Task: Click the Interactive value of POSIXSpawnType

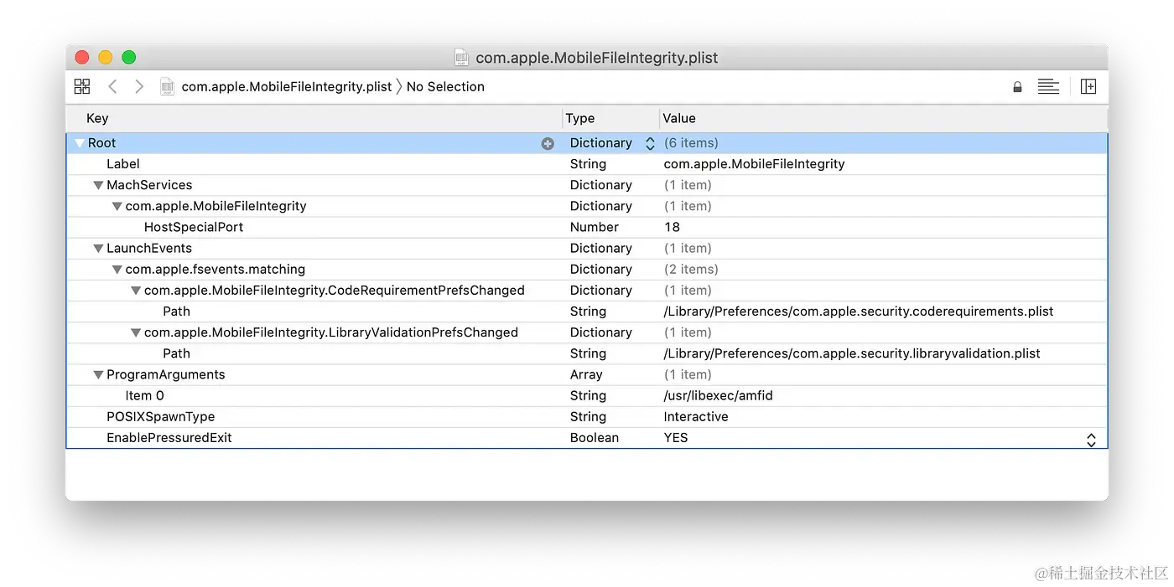Action: pyautogui.click(x=696, y=417)
